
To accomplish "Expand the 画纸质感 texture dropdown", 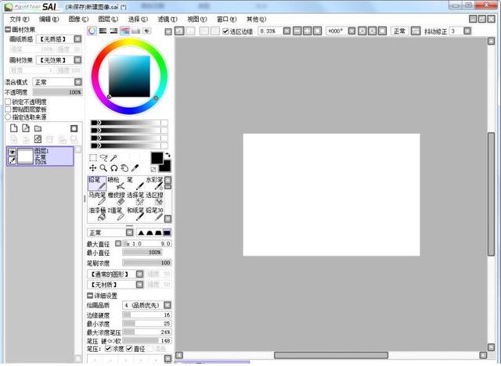I will (78, 38).
